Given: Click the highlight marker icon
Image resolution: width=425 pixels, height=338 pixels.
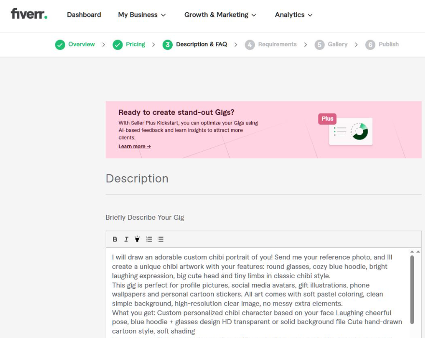Looking at the screenshot, I should click(x=137, y=239).
